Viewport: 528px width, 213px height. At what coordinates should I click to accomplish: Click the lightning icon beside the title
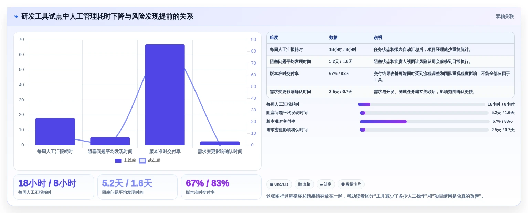[16, 16]
